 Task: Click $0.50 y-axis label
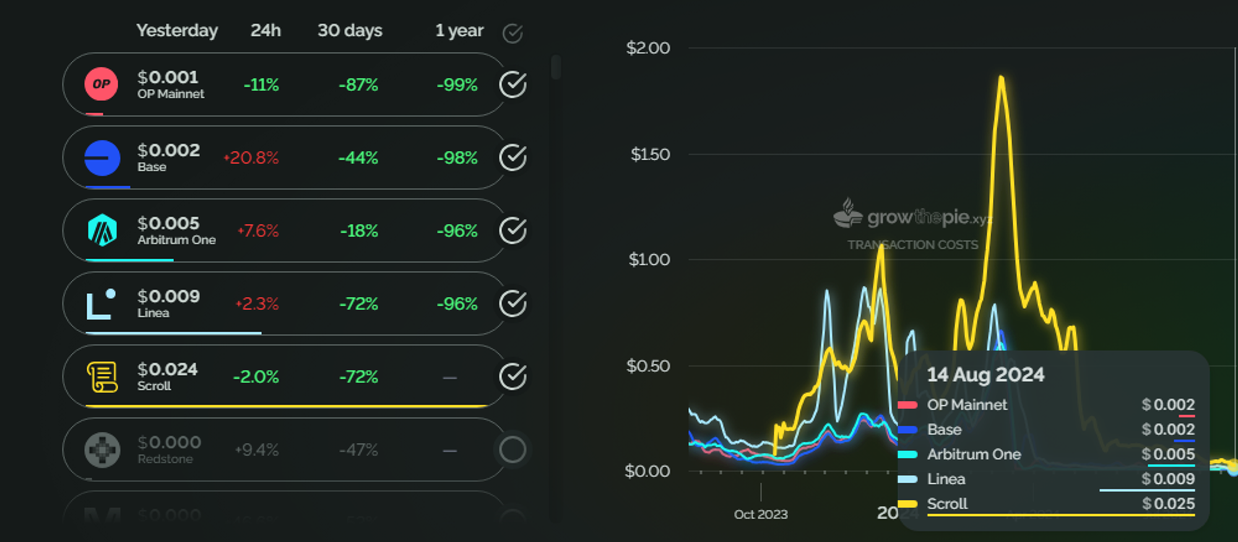click(648, 366)
